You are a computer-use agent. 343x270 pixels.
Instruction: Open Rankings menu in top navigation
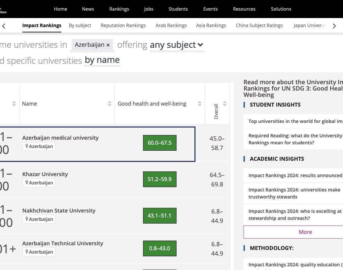pos(119,9)
